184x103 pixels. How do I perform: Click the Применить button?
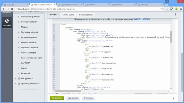[73, 98]
